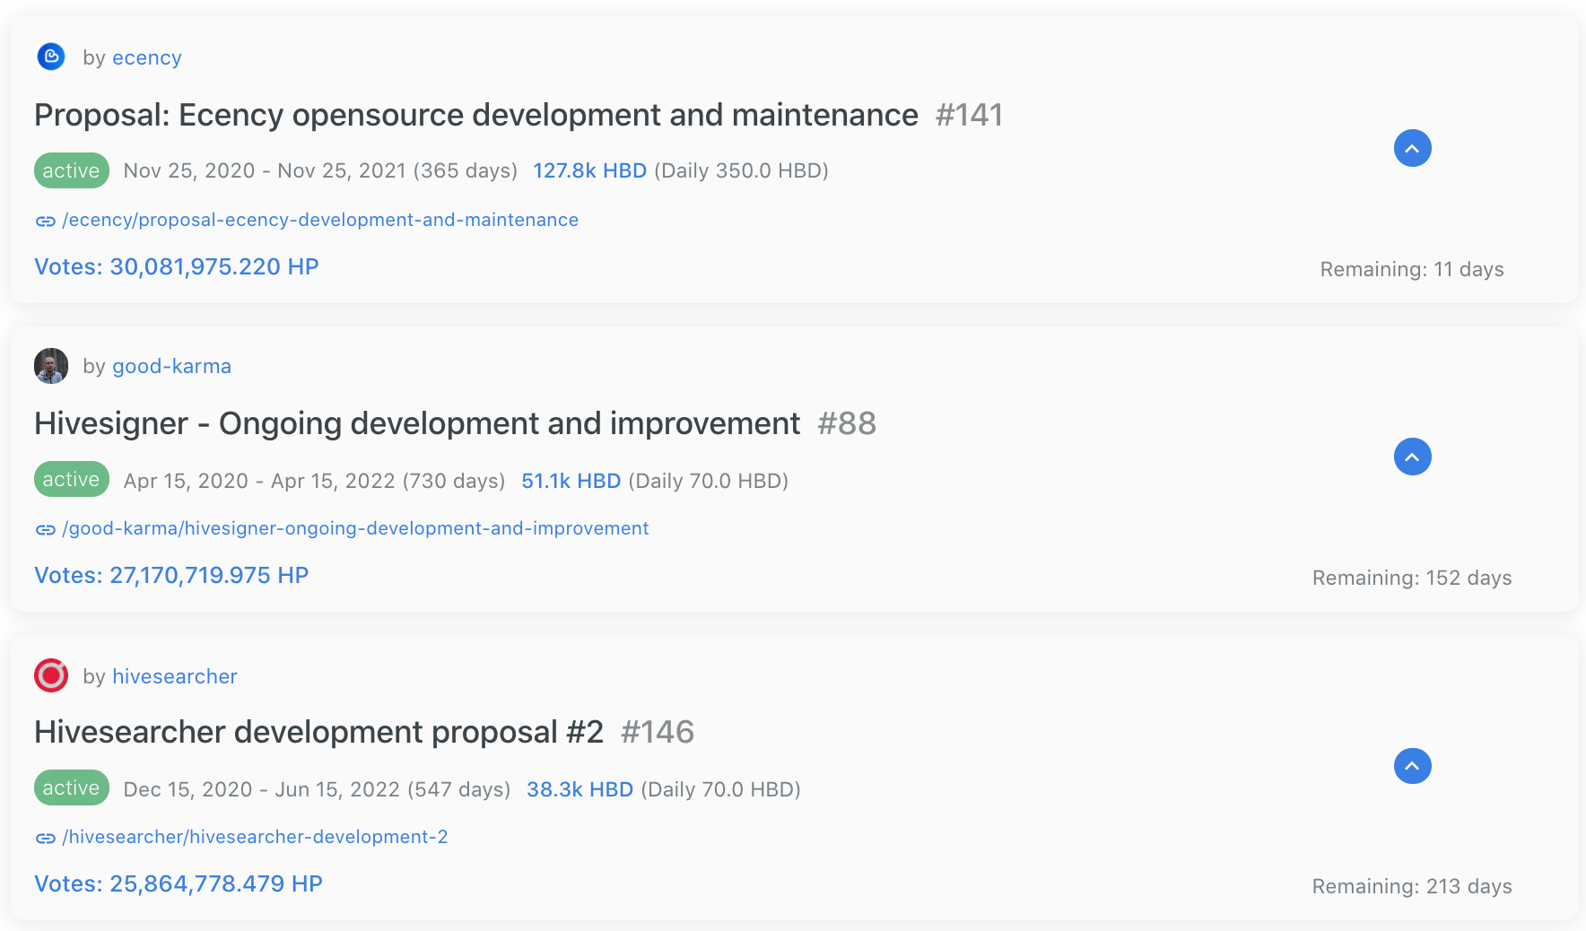Follow /good-karma/hivesigner-ongoing-development-and-improvement link
This screenshot has height=931, width=1586.
(x=355, y=528)
